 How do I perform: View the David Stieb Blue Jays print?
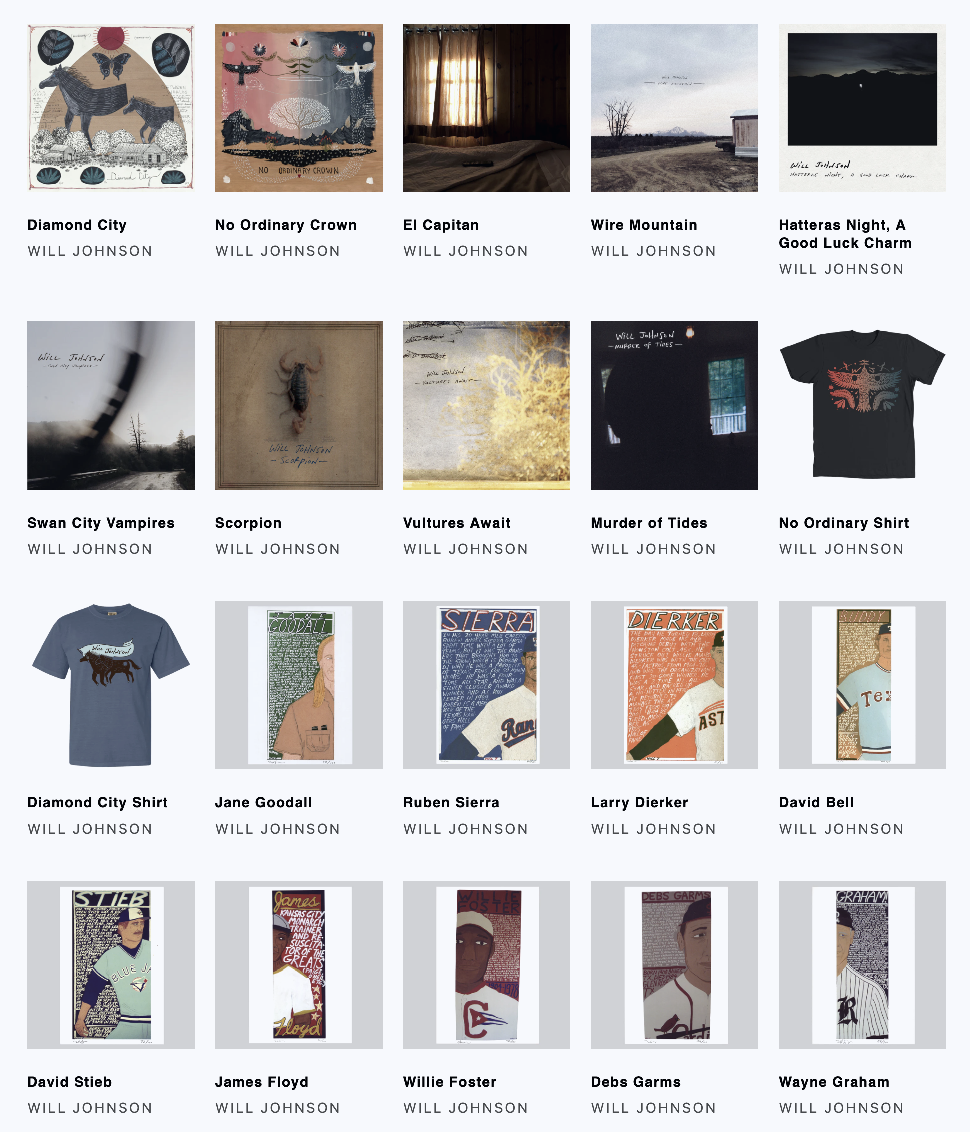click(111, 965)
